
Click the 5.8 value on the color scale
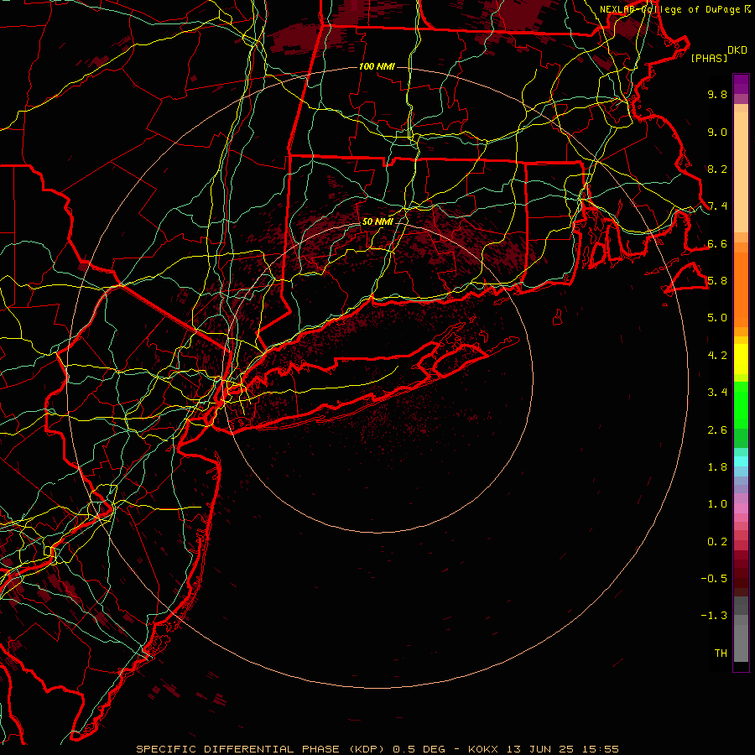(x=717, y=281)
